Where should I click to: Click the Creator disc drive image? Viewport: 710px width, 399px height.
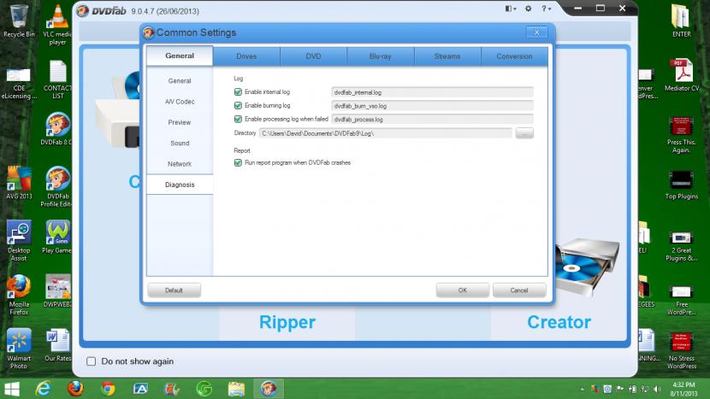(x=587, y=267)
